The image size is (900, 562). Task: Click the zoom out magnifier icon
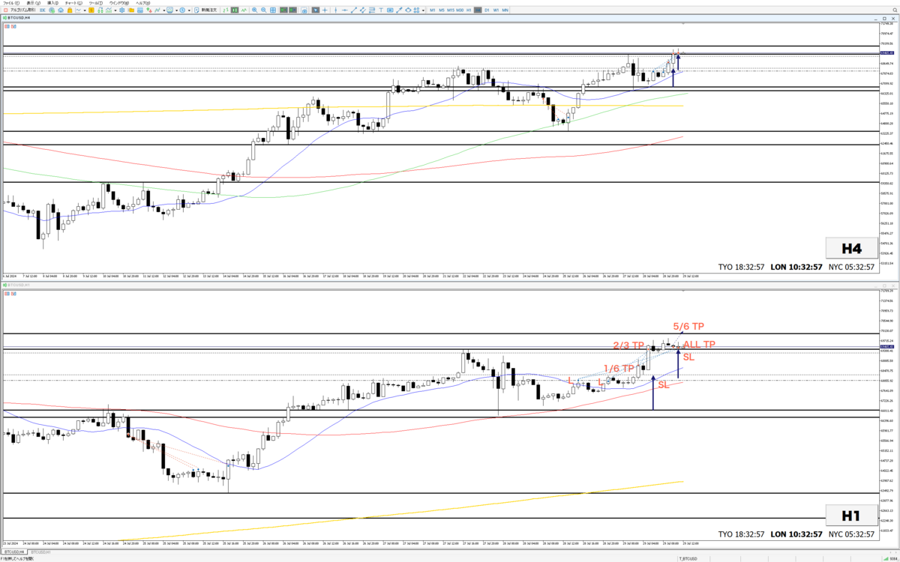pyautogui.click(x=263, y=10)
